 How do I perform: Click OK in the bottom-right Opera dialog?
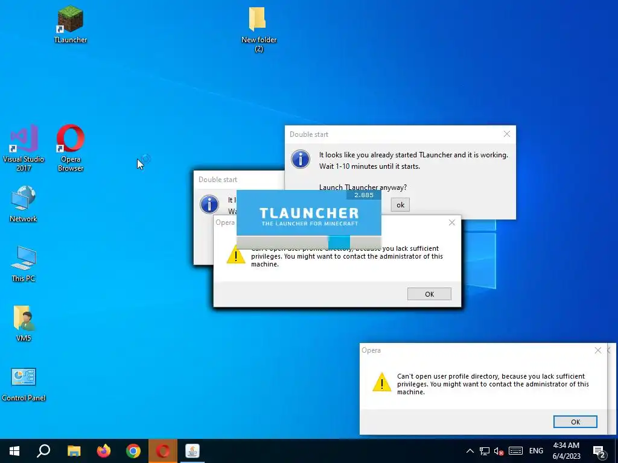575,421
